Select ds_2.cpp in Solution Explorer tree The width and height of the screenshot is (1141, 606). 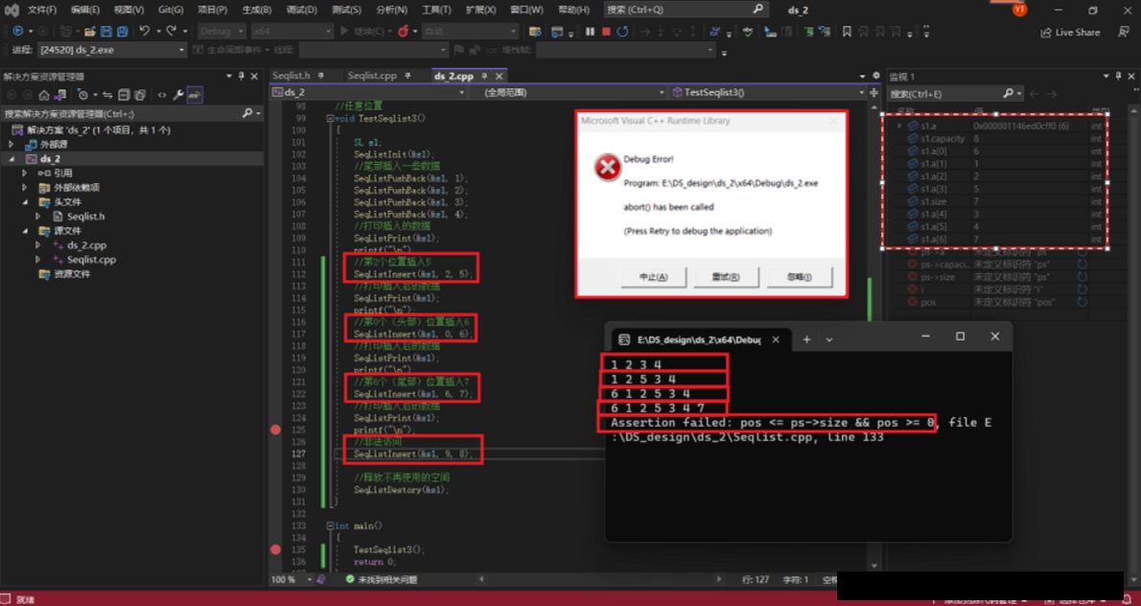pos(86,245)
